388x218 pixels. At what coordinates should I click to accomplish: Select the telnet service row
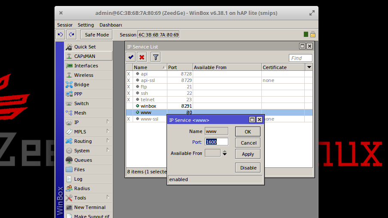pos(219,100)
